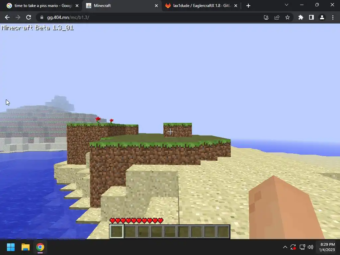This screenshot has height=255, width=340.
Task: Restore down the Chrome window
Action: [x=317, y=5]
